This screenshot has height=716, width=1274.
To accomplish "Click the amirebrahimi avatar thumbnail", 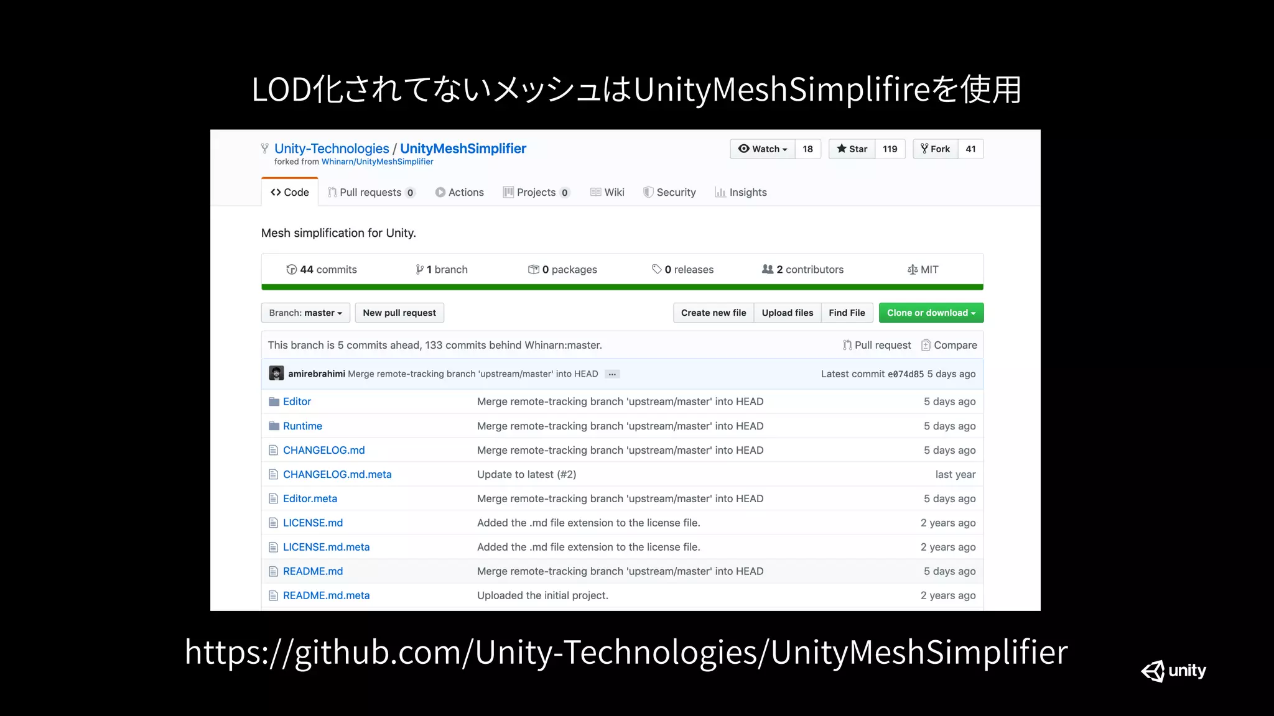I will tap(276, 373).
